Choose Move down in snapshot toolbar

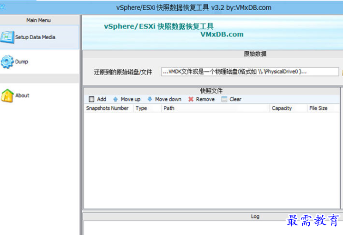[x=168, y=99]
